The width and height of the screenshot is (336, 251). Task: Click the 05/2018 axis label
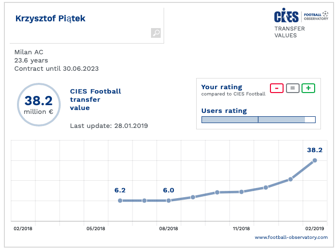(x=96, y=228)
